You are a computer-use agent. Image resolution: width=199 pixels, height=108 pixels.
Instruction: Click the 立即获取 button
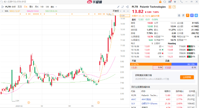coord(187,77)
